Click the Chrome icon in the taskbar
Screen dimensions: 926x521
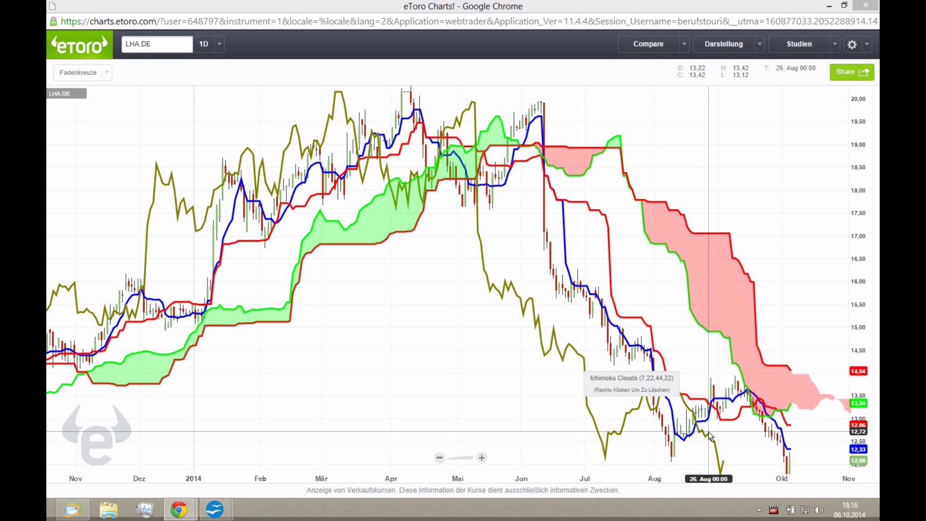(179, 510)
